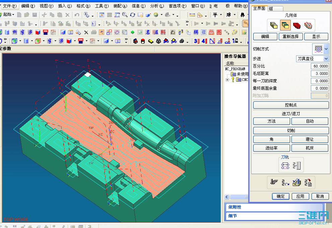Image resolution: width=332 pixels, height=228 pixels.
Task: Open the 球 toolbar dropdown arrow
Action: click(x=235, y=15)
